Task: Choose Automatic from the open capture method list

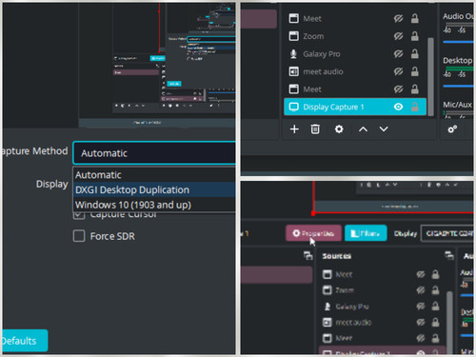Action: click(154, 175)
